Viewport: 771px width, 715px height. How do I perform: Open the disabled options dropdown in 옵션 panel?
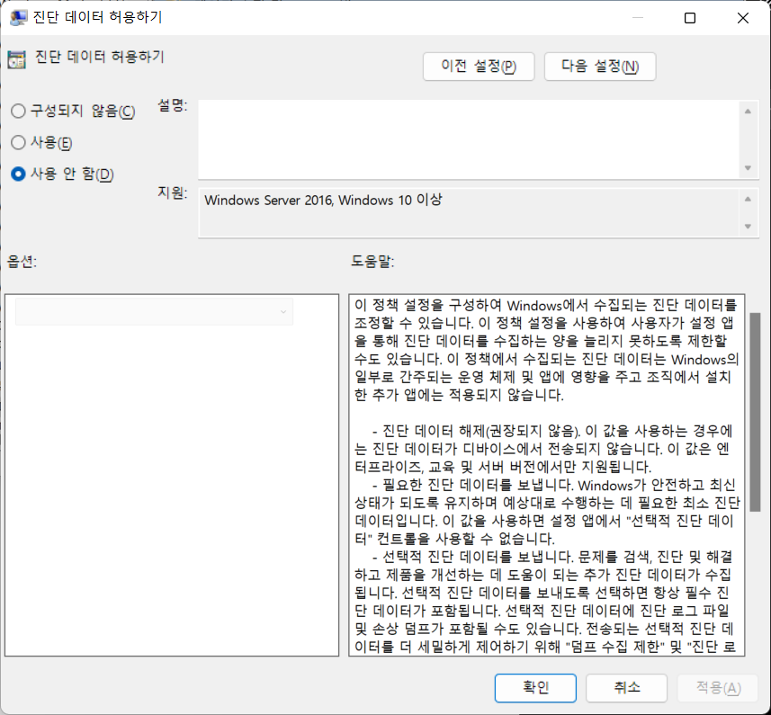(x=155, y=311)
